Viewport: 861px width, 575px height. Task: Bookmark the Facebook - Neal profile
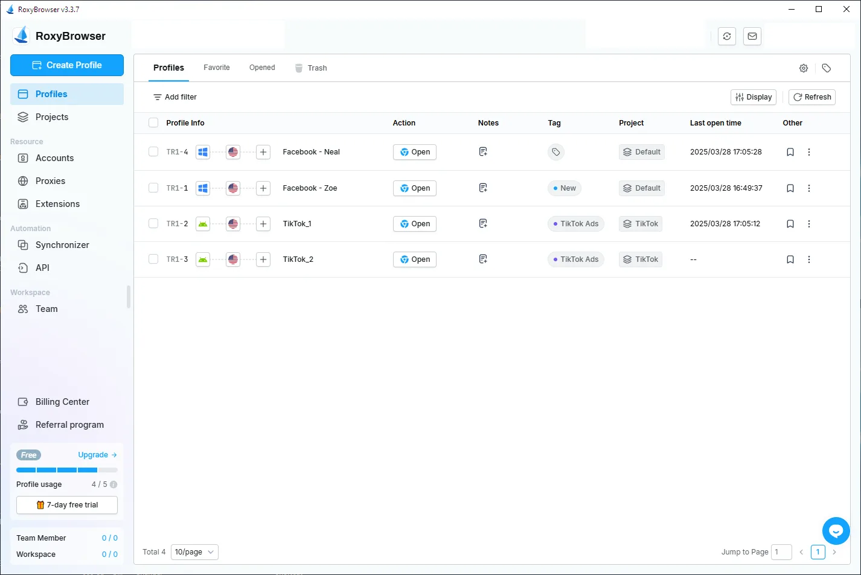(790, 152)
